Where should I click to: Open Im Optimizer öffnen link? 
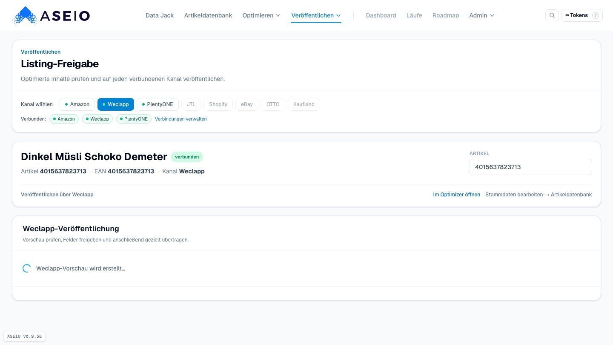457,195
